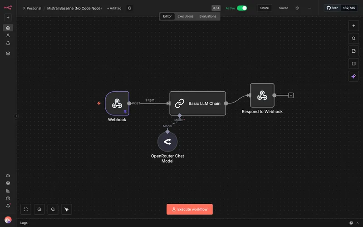
Task: Open the templates box icon in sidebar
Action: 8,183
